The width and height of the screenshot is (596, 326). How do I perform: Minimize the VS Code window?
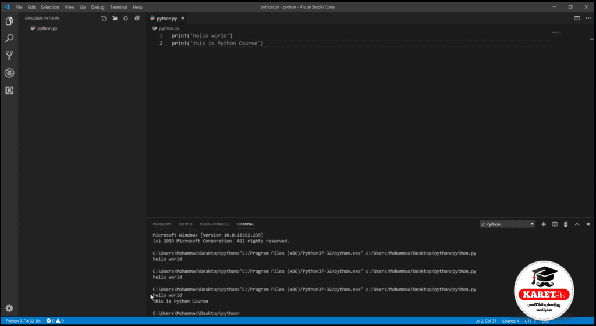555,7
